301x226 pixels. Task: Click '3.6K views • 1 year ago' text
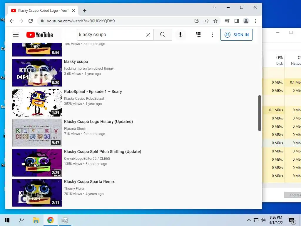[82, 74]
